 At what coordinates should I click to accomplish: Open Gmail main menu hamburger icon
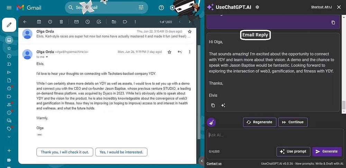click(9, 8)
